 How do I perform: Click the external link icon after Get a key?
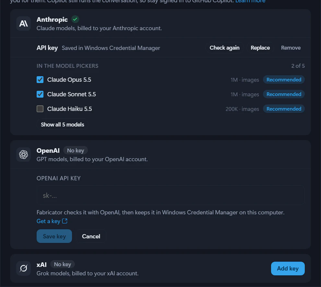(65, 221)
